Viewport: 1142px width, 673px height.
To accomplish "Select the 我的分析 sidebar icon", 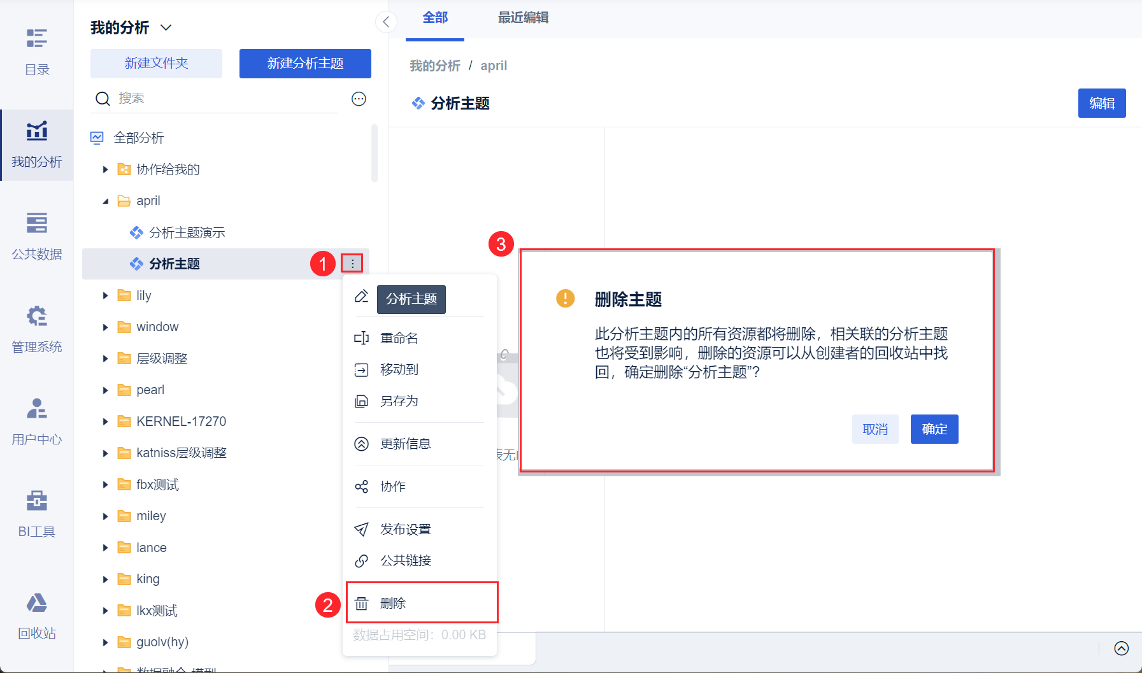I will click(37, 131).
